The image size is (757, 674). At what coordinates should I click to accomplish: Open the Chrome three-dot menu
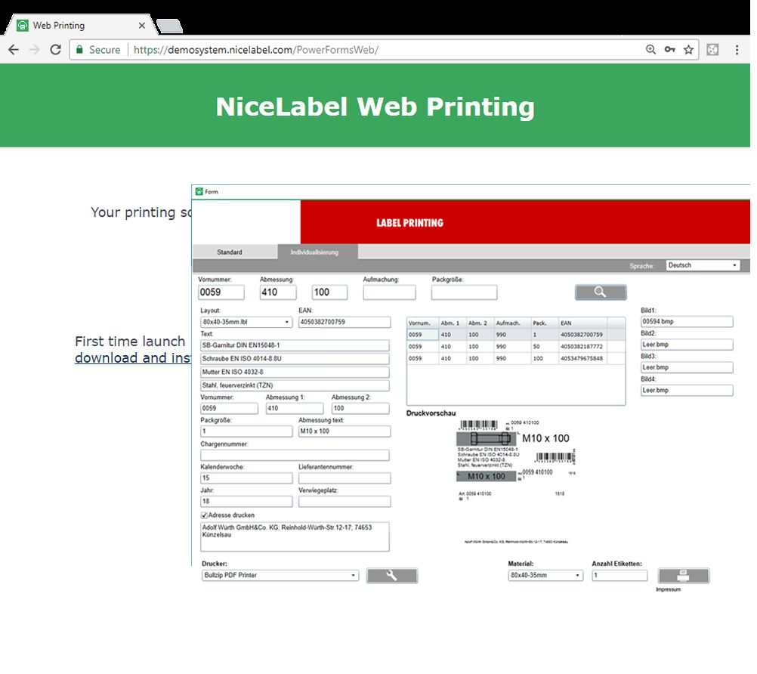(x=737, y=50)
